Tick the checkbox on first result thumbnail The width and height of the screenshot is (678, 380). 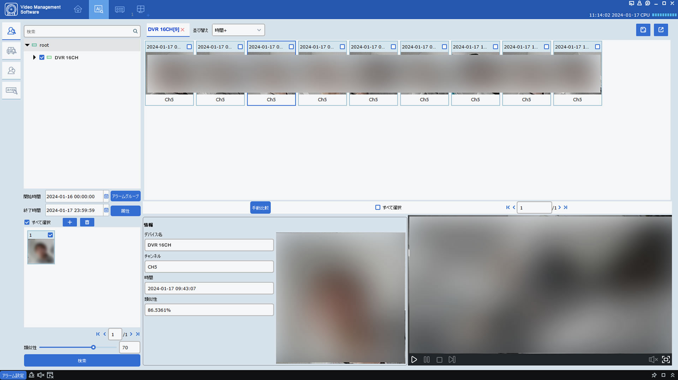(x=189, y=47)
